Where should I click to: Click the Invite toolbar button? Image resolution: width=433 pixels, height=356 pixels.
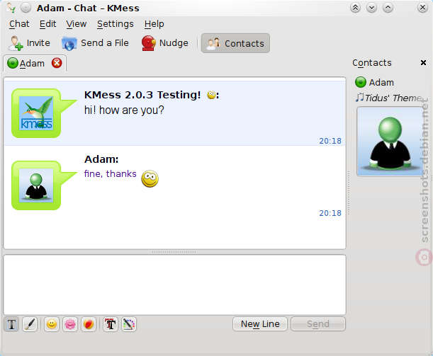point(29,43)
